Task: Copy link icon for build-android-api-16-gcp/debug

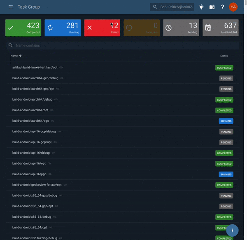Action: [x=59, y=132]
